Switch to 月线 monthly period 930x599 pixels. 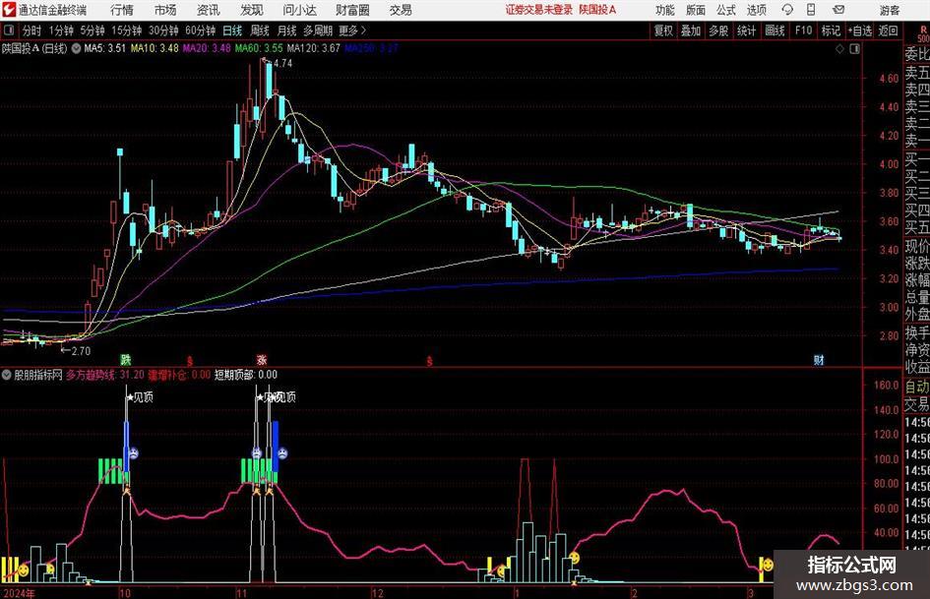click(x=286, y=30)
